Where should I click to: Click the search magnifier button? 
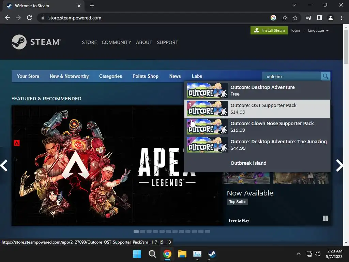tap(325, 76)
